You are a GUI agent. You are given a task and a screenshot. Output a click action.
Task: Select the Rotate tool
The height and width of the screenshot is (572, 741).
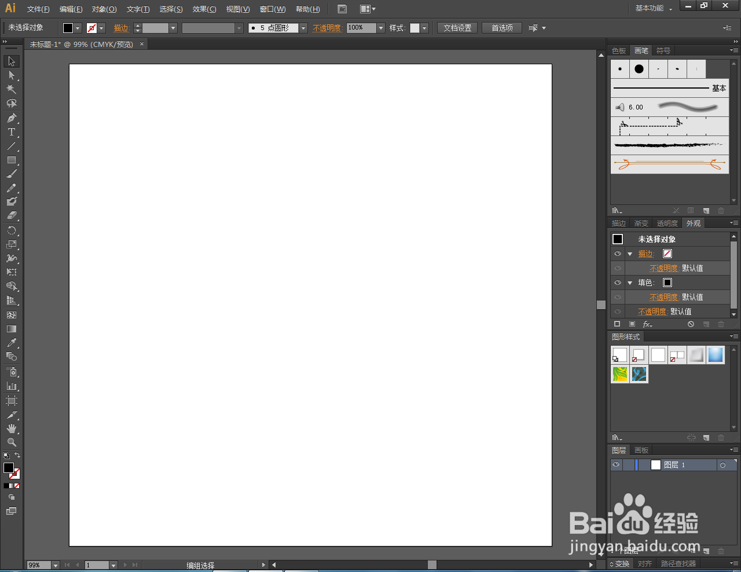(x=12, y=230)
